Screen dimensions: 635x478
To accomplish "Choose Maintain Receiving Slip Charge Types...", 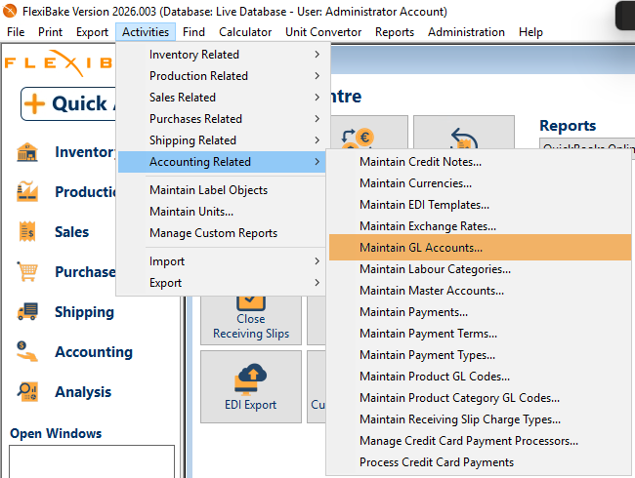I will tap(480, 418).
